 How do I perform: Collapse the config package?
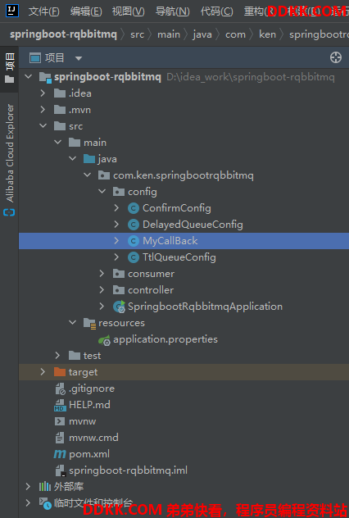pos(102,192)
